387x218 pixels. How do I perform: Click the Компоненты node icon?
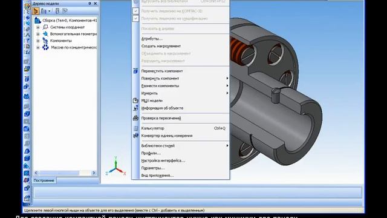[45, 41]
